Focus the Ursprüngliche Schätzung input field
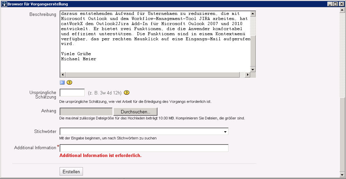The image size is (346, 179). pyautogui.click(x=72, y=93)
